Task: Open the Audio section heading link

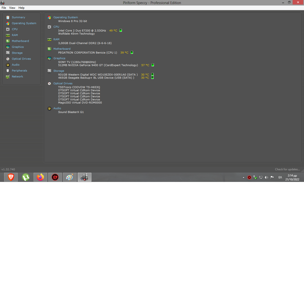Action: tap(57, 108)
